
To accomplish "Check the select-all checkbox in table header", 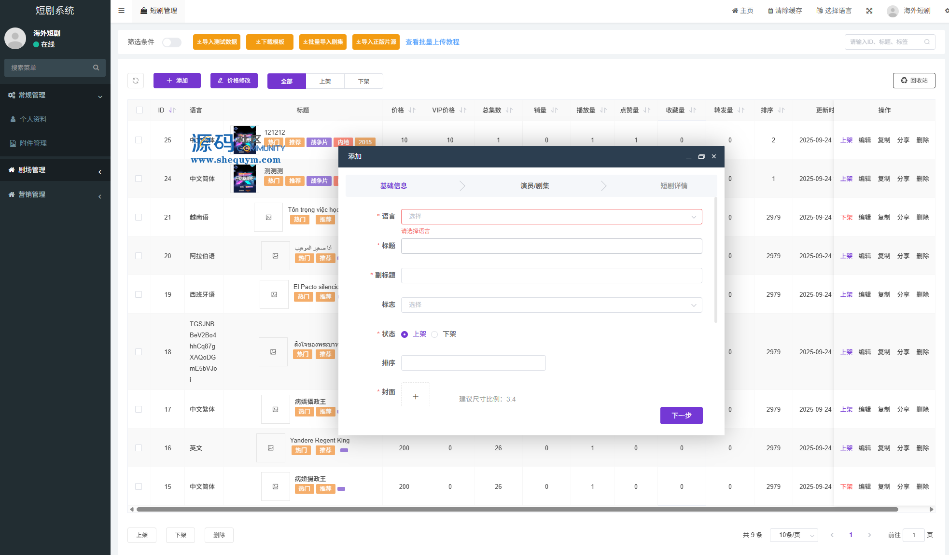I will (x=140, y=111).
